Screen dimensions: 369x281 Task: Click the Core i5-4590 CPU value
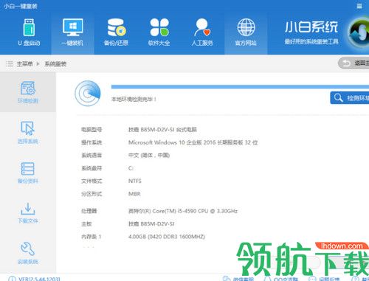click(x=183, y=211)
